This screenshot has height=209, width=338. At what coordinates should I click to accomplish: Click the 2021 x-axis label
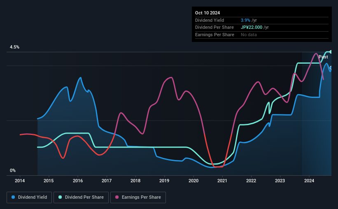(x=222, y=181)
